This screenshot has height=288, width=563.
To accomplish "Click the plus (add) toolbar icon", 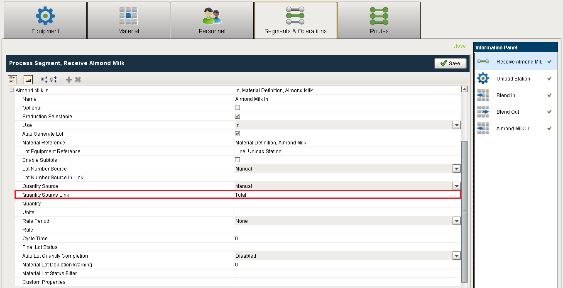I will 69,79.
